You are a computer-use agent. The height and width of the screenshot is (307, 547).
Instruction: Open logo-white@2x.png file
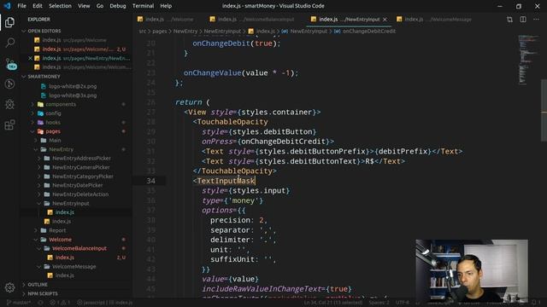(x=73, y=86)
